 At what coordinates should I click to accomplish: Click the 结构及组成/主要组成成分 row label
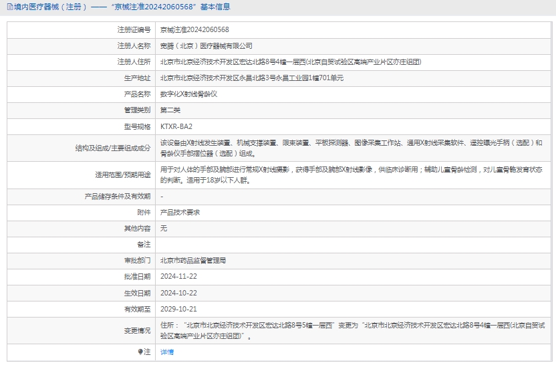(113, 148)
